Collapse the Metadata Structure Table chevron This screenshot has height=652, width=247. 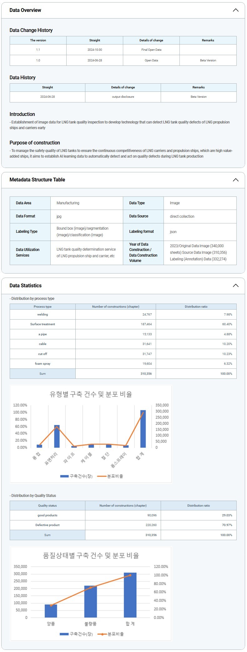235,180
